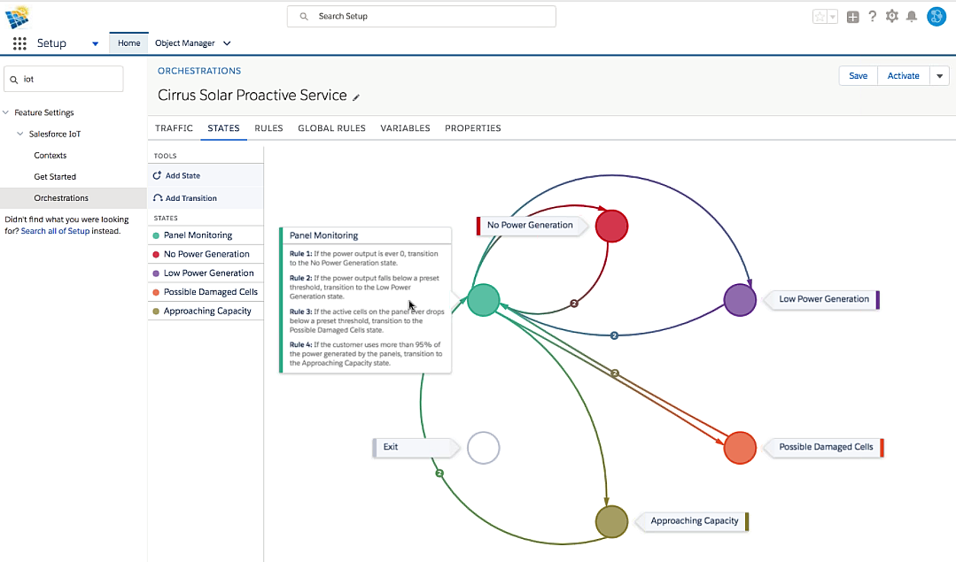The width and height of the screenshot is (956, 562).
Task: Click the green Panel Monitoring state node
Action: tap(484, 300)
